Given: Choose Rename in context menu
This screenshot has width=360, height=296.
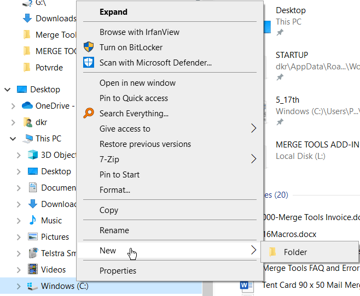Looking at the screenshot, I should (170, 230).
